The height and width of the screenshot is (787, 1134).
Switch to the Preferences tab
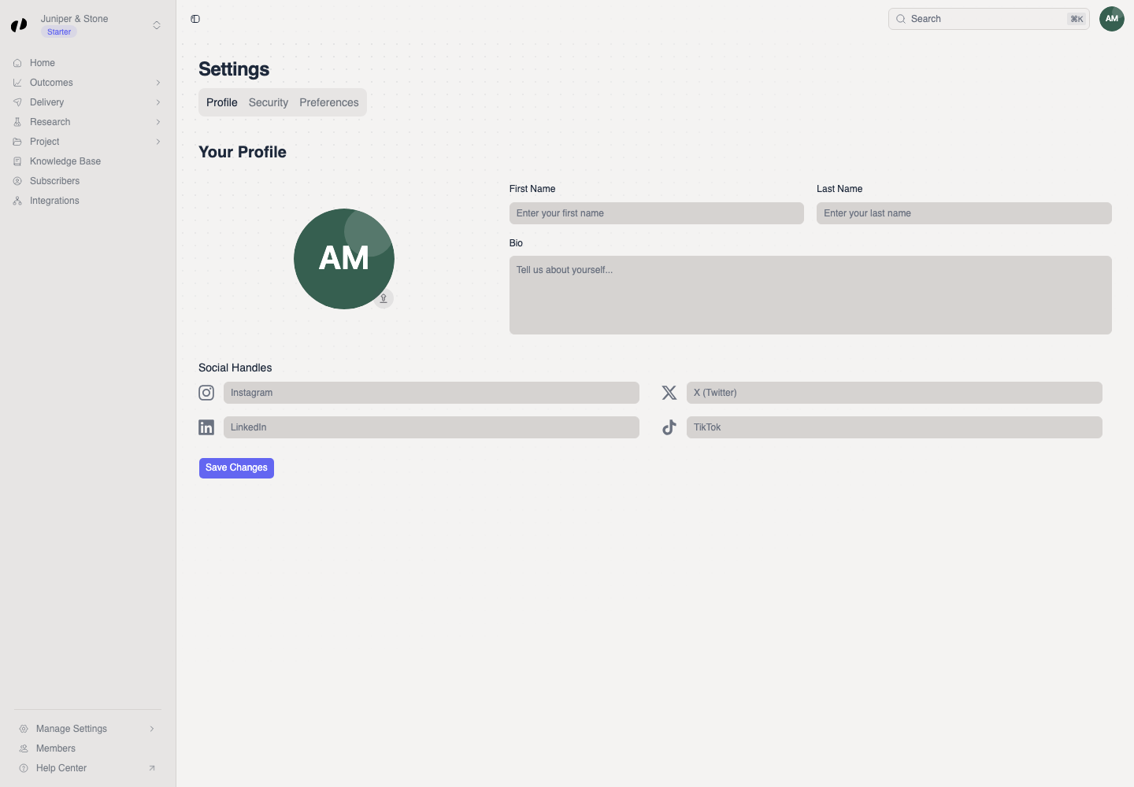pos(329,102)
